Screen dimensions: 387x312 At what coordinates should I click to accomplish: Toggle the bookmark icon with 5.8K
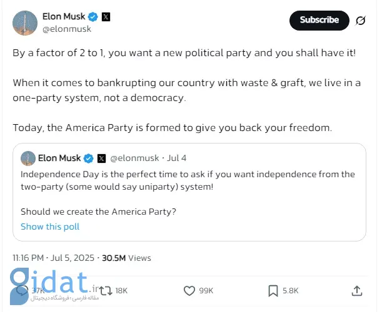(x=273, y=291)
